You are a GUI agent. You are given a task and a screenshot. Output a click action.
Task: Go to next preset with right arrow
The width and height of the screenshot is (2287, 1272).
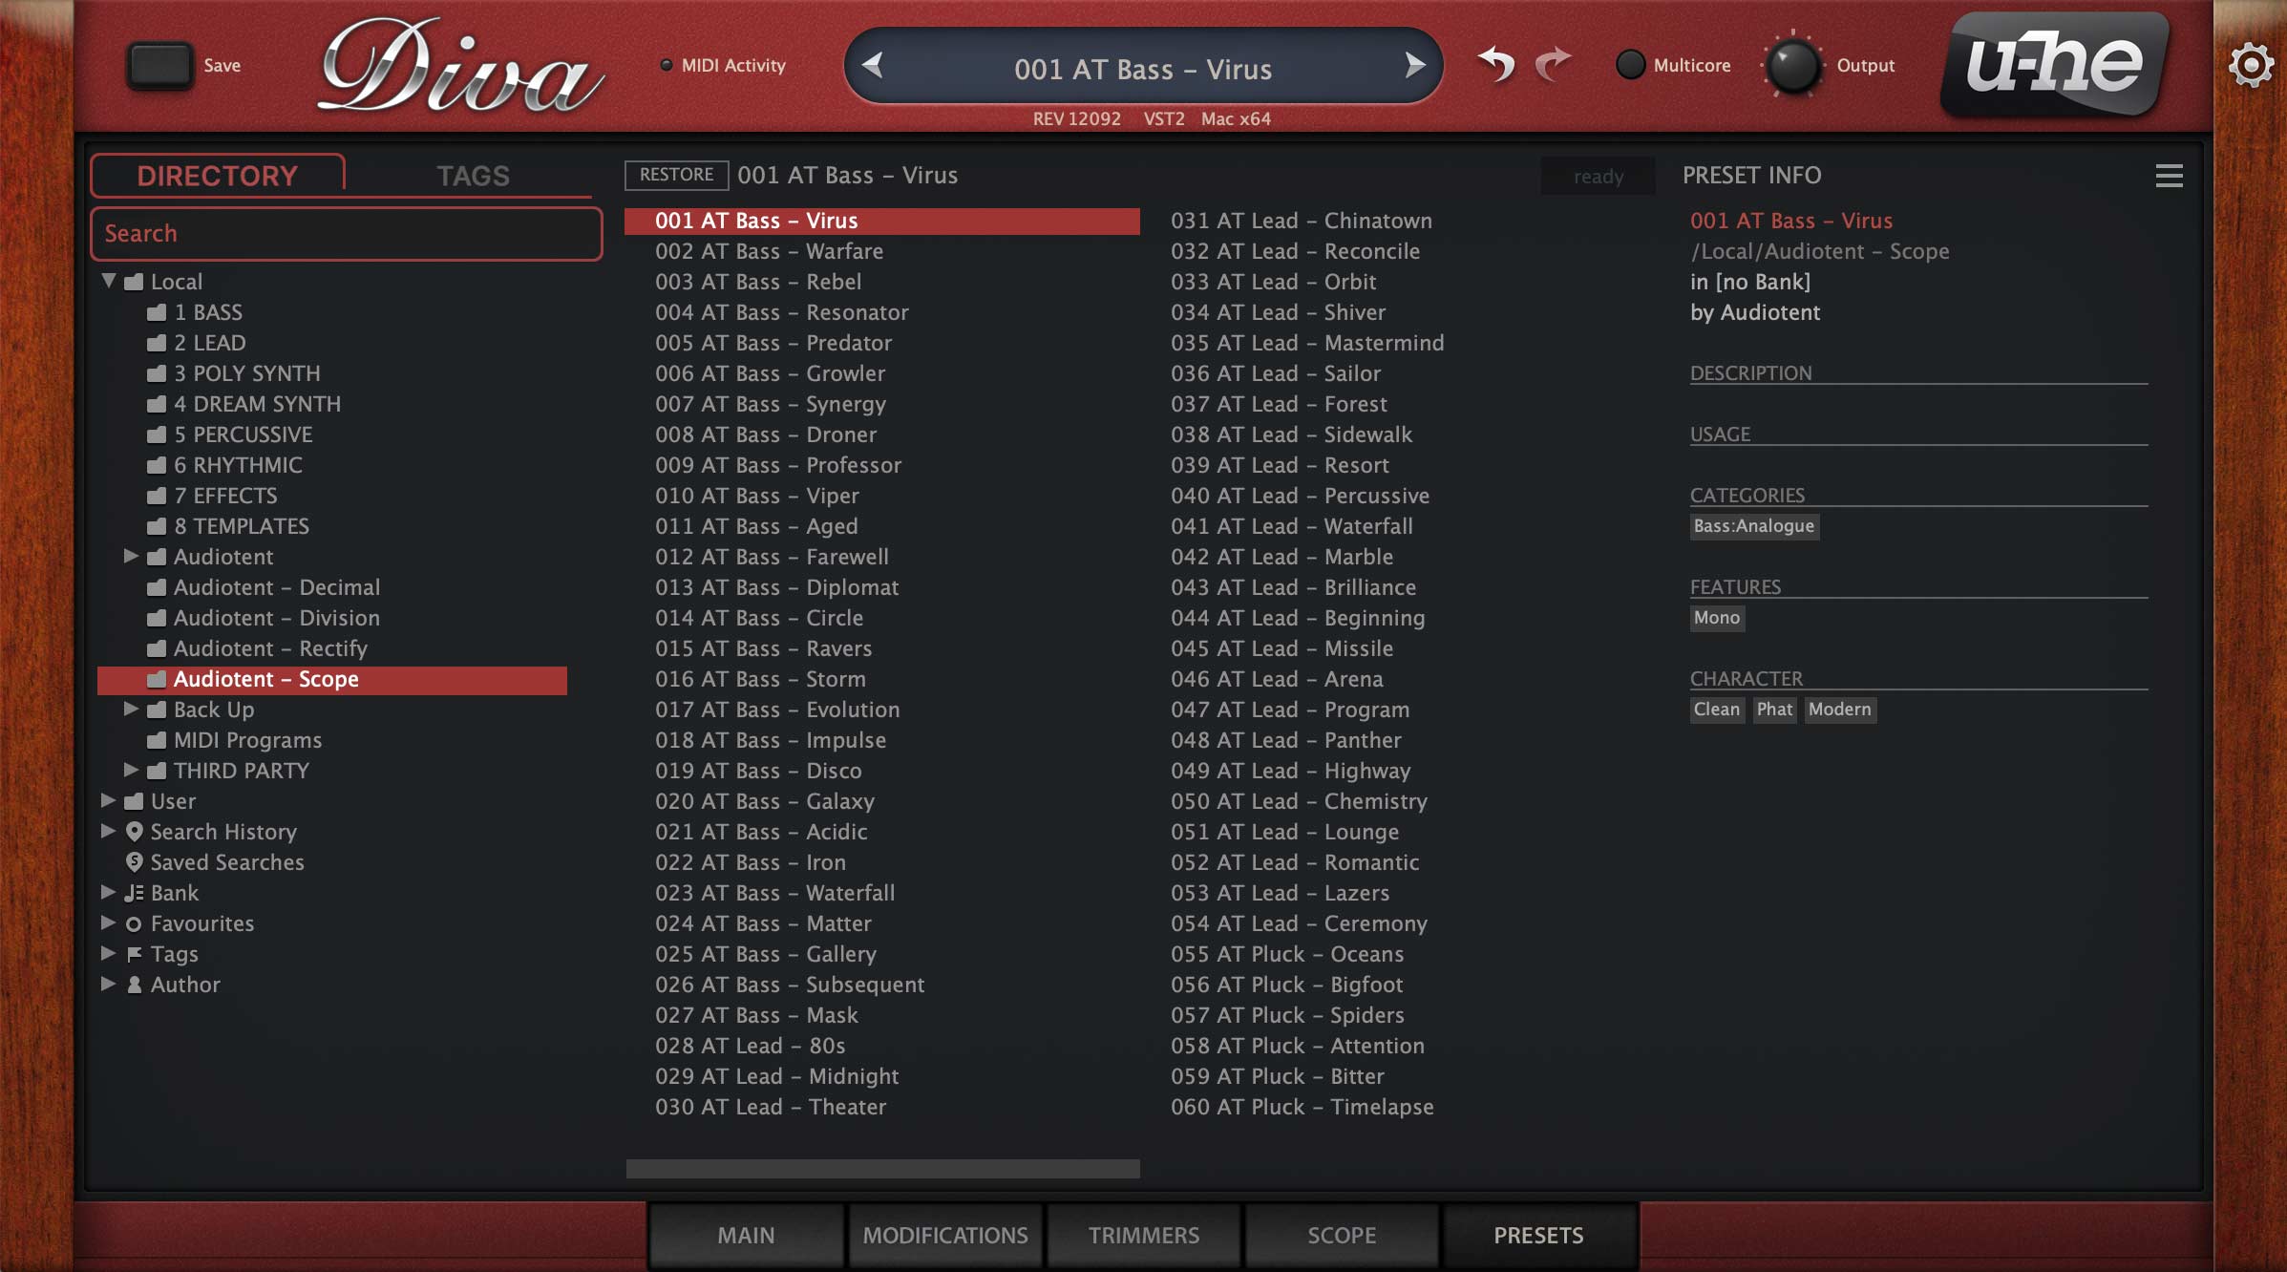[x=1414, y=66]
